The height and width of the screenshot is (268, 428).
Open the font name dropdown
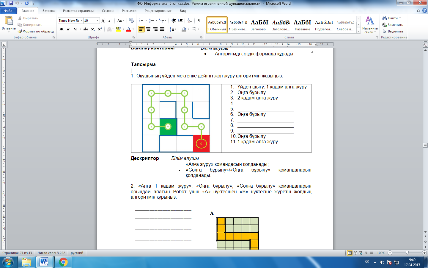point(81,21)
